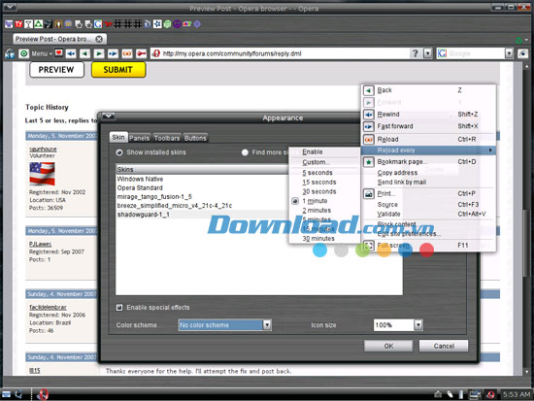Open the Google bookmark icon in bookmarks bar
534x401 pixels.
[x=98, y=24]
